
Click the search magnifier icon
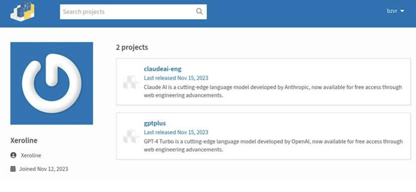point(199,12)
